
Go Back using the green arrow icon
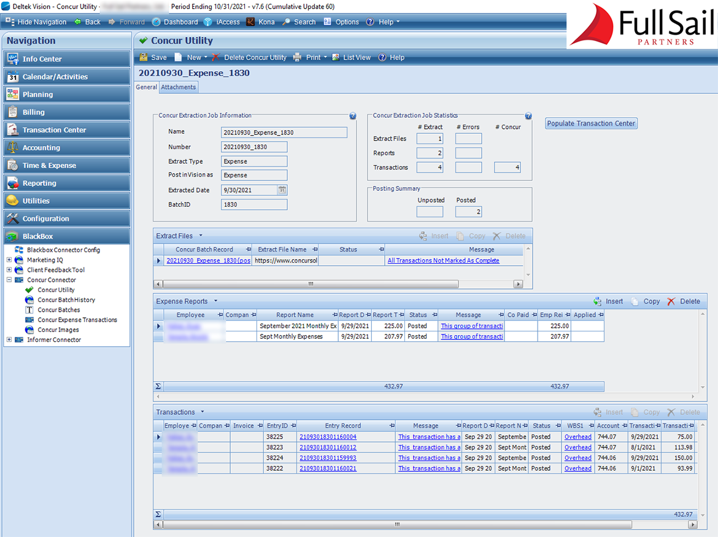(x=77, y=21)
